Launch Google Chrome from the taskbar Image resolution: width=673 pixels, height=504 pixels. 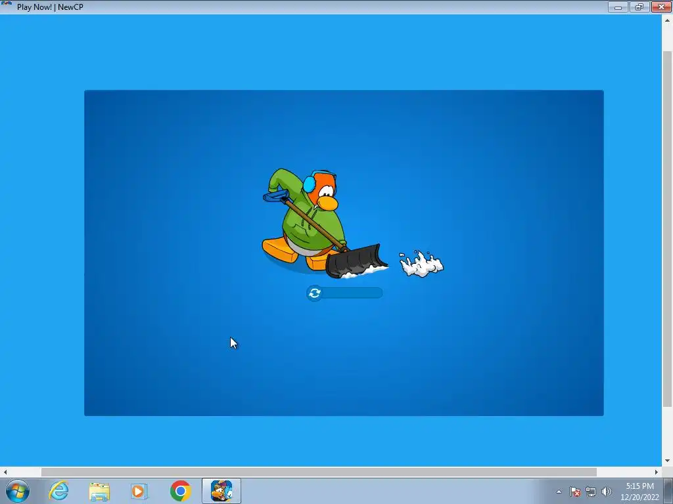click(x=180, y=491)
